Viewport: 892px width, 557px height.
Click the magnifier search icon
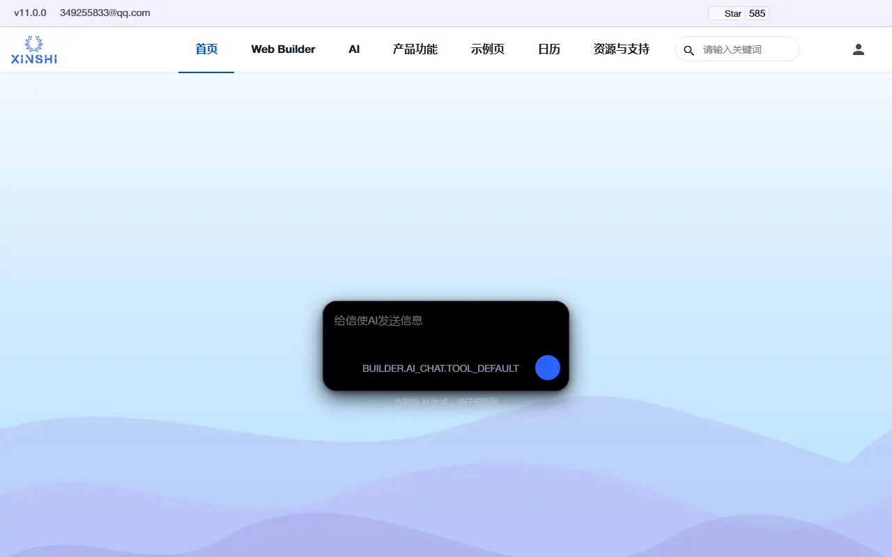coord(689,50)
